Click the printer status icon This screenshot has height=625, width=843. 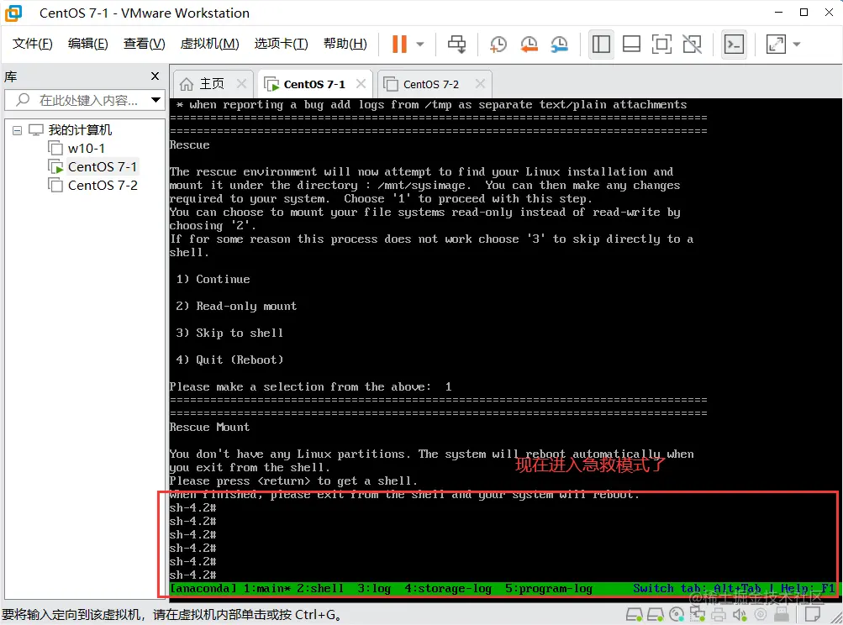tap(719, 614)
